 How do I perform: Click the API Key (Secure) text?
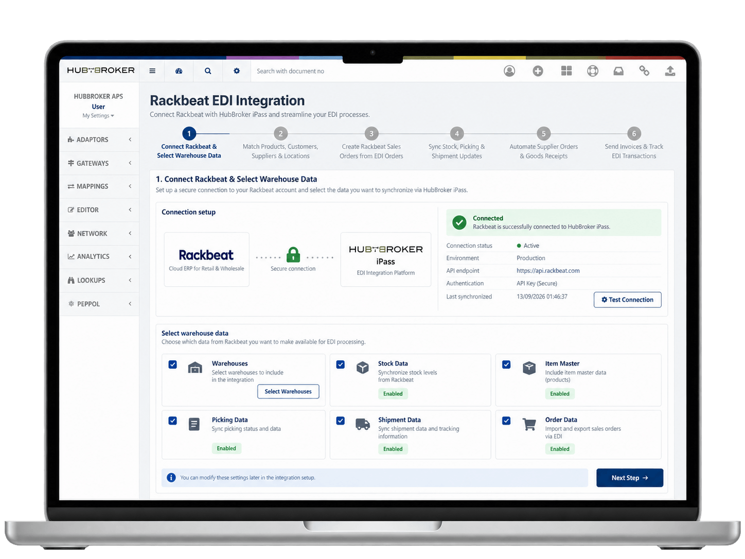(x=537, y=284)
